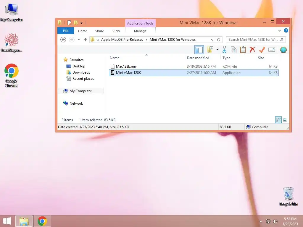This screenshot has height=227, width=303.
Task: Refresh the folder view
Action: [219, 40]
